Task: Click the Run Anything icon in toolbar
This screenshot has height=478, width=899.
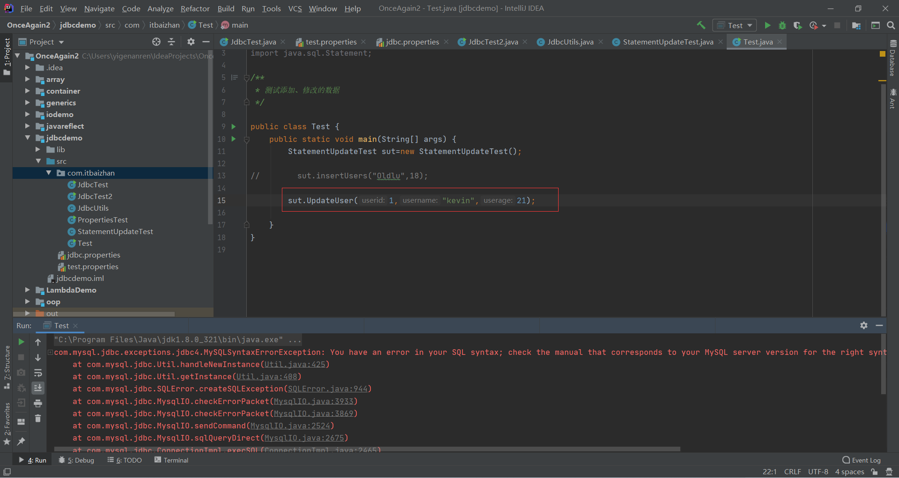Action: (876, 25)
